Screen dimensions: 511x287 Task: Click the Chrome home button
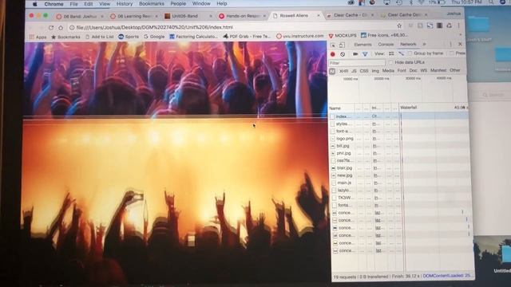(61, 28)
